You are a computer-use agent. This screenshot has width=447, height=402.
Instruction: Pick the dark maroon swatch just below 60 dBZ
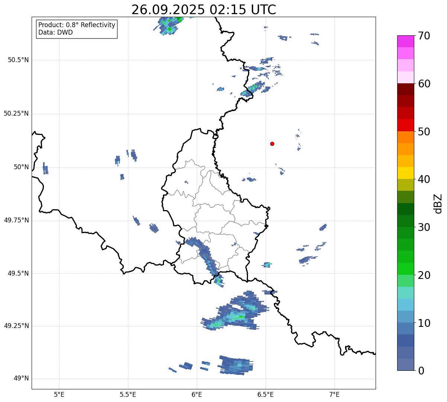(405, 89)
